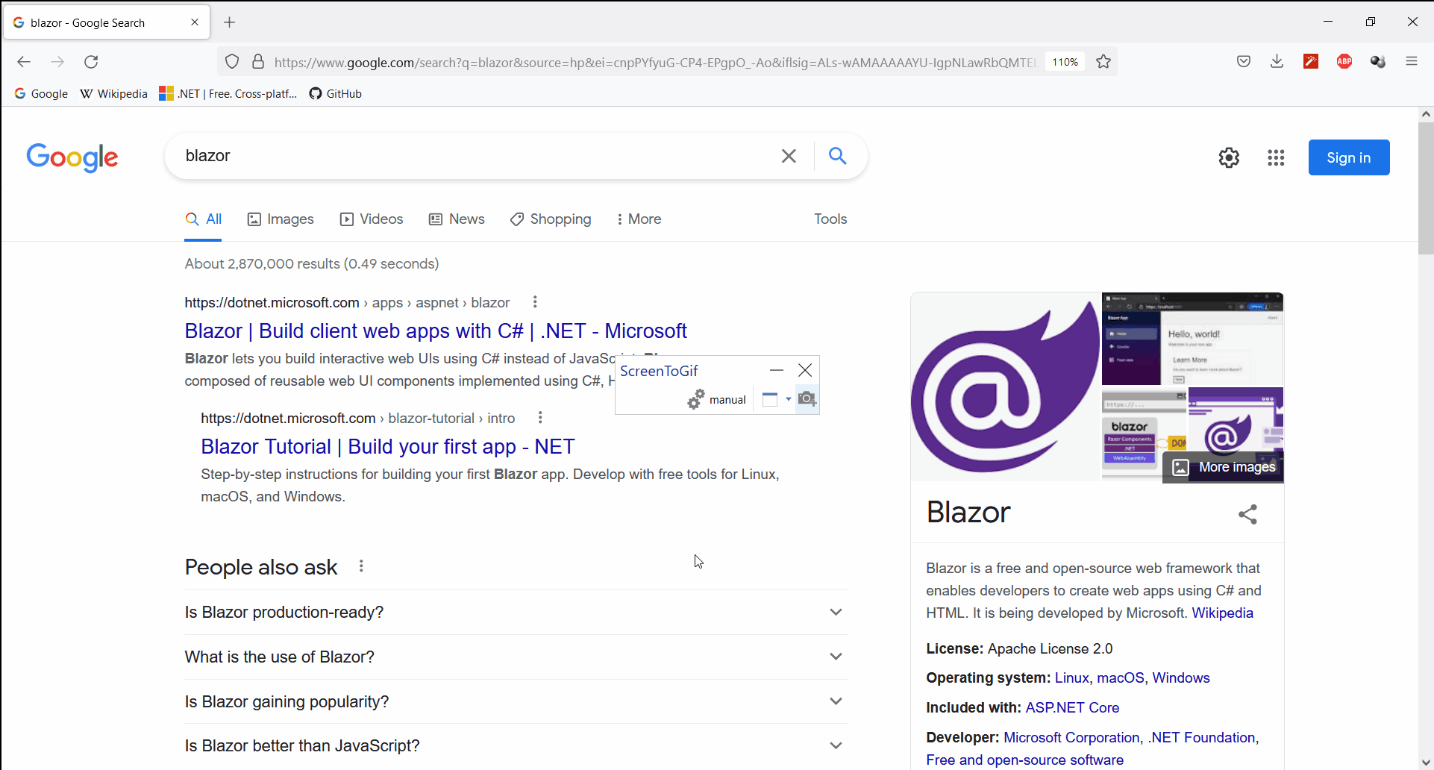
Task: Click ScreenToGif camera snapshot button
Action: click(x=807, y=399)
